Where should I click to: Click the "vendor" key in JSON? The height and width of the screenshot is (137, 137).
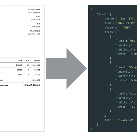(x=110, y=19)
